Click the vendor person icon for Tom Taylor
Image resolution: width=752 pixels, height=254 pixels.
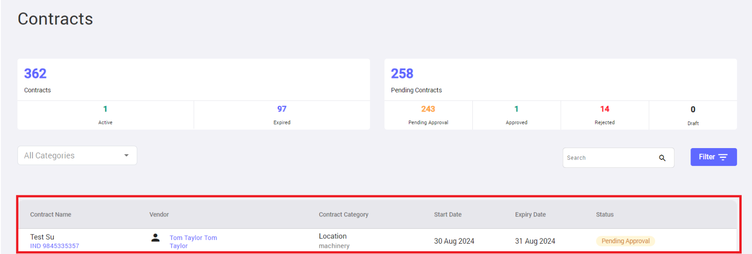[x=155, y=238]
